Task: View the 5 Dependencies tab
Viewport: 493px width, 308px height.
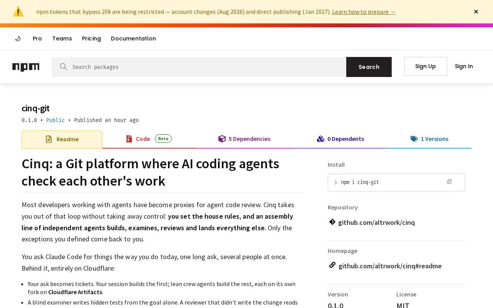Action: [244, 139]
